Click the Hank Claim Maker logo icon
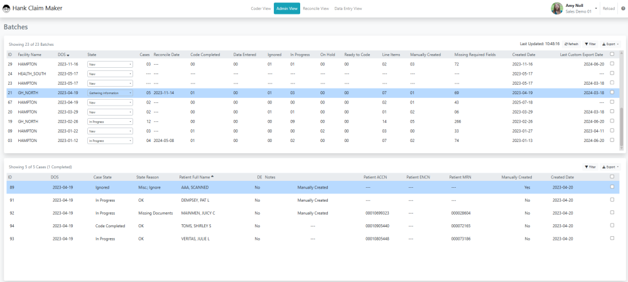Screen dimensions: 628x282 tap(7, 9)
